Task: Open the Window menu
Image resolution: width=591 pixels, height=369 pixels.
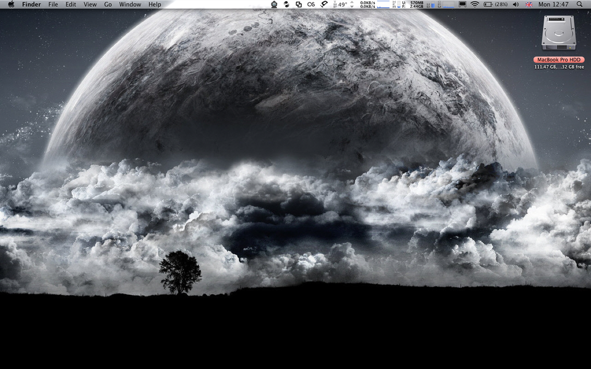Action: 130,4
